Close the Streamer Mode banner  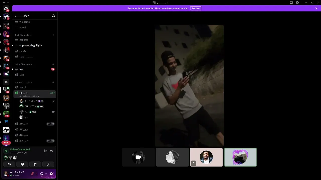[x=316, y=8]
